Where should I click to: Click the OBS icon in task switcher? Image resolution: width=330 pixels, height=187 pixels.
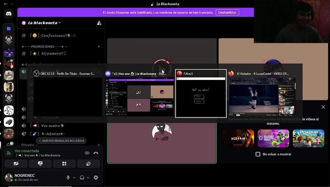pyautogui.click(x=37, y=74)
